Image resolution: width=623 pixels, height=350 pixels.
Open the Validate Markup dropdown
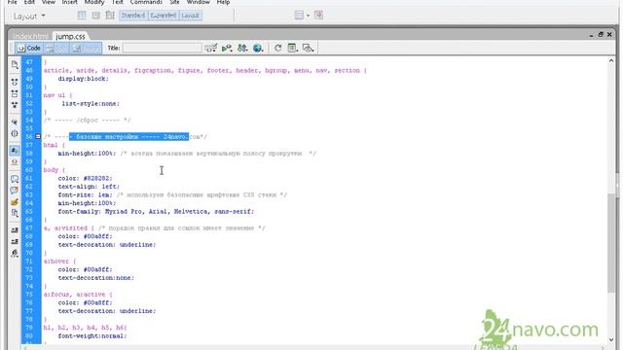pos(211,48)
